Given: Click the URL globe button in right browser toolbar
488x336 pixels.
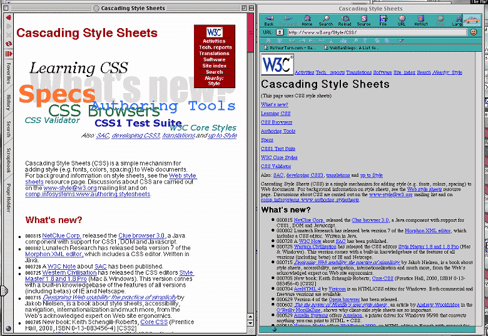Looking at the screenshot, I should (402, 21).
